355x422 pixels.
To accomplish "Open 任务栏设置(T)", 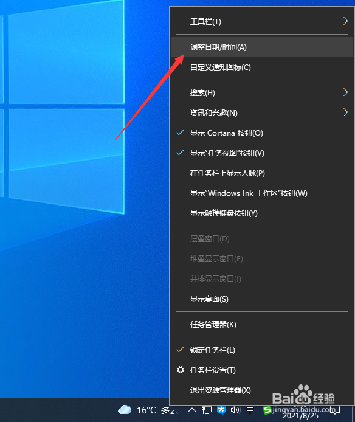I will click(x=261, y=370).
